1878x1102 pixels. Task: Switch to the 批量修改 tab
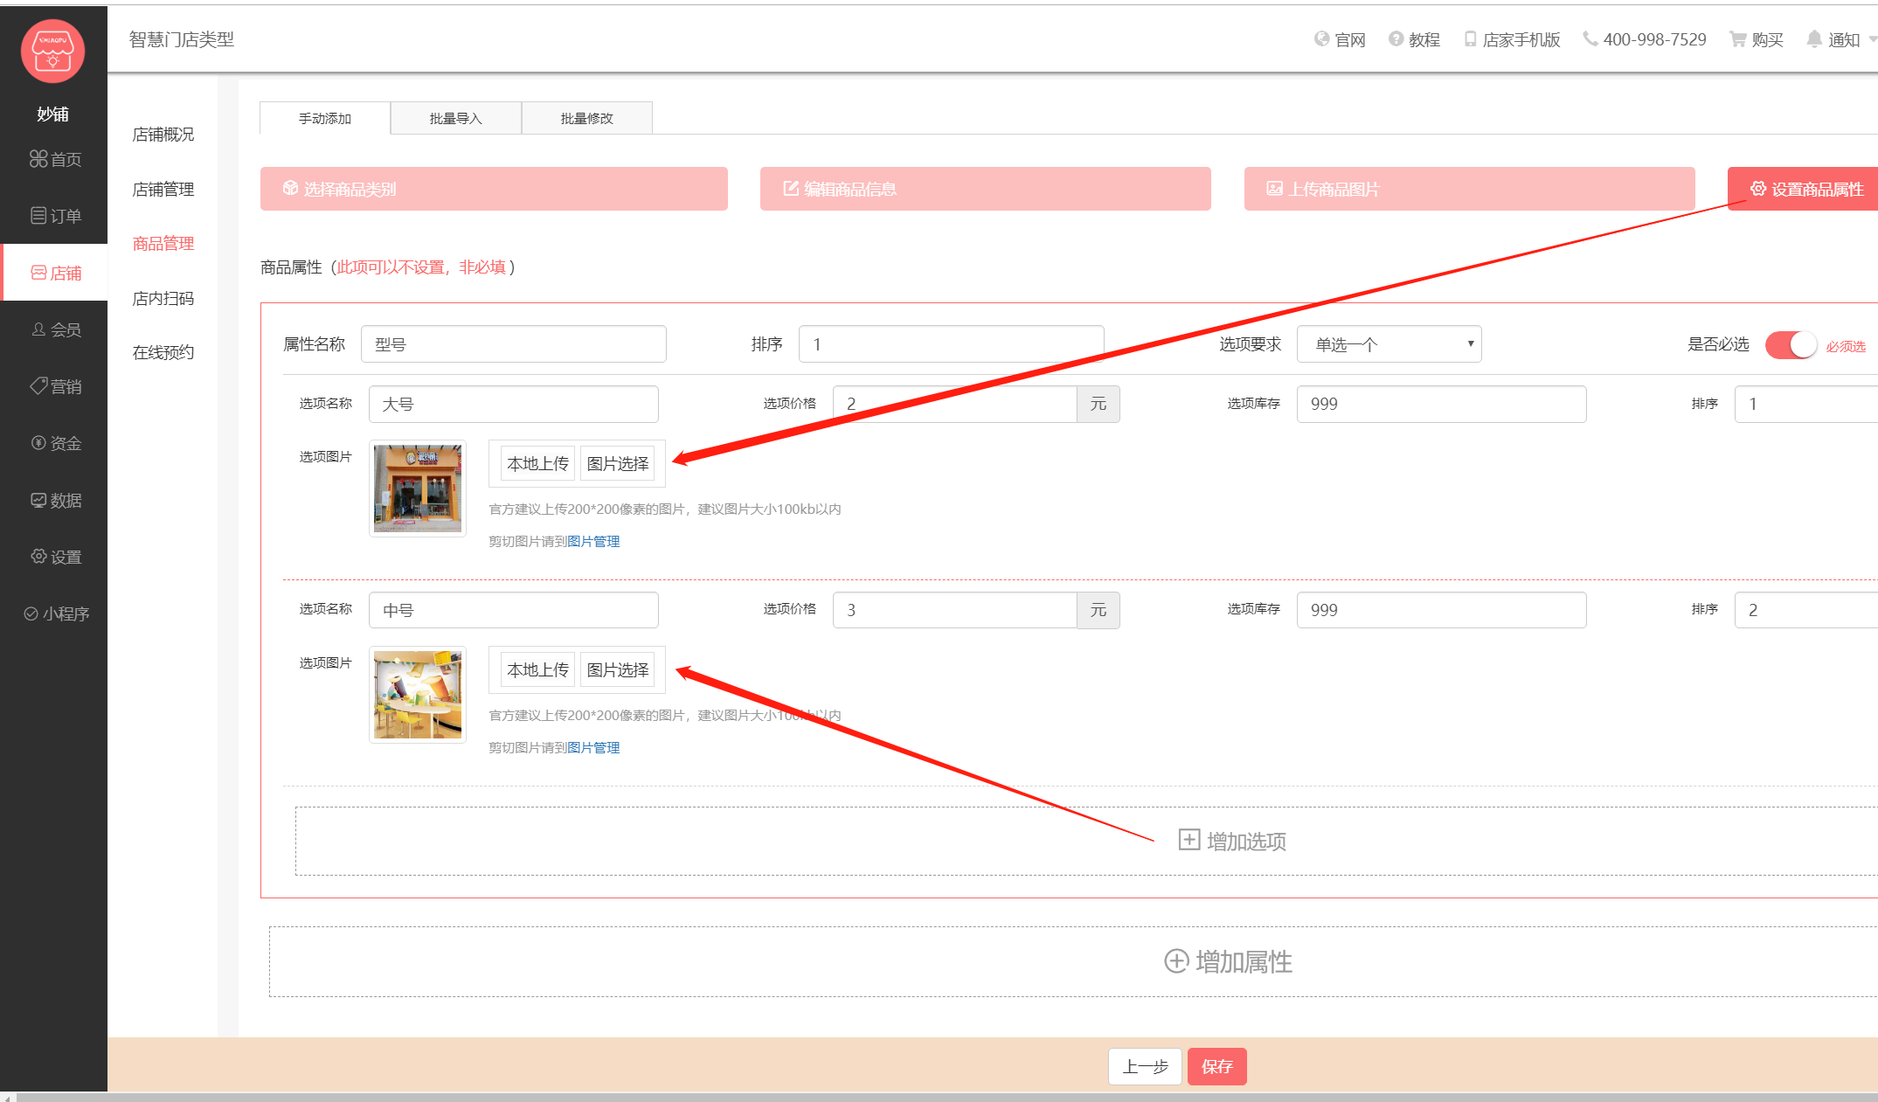[x=587, y=118]
